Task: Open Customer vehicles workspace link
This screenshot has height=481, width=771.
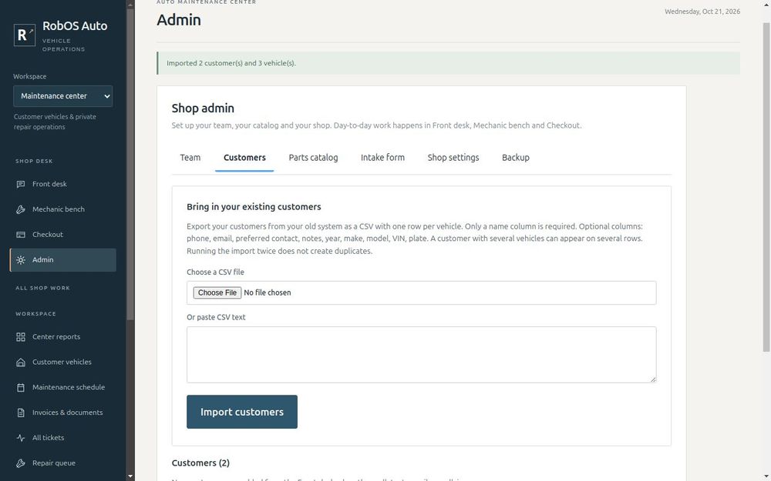Action: pyautogui.click(x=63, y=362)
